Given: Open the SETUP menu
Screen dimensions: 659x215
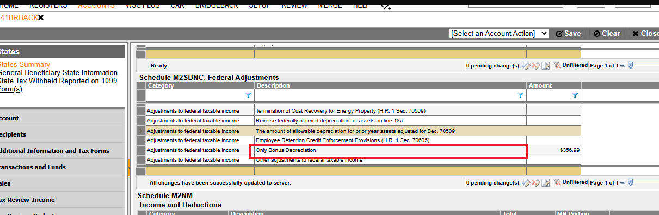Looking at the screenshot, I should (x=260, y=5).
